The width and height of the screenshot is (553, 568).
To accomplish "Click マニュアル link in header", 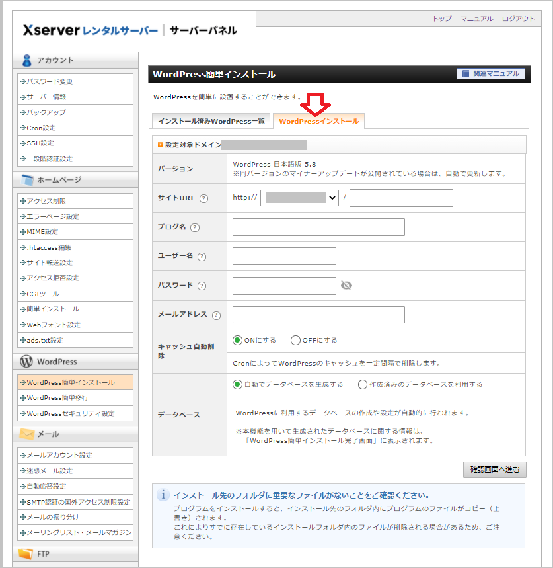I will click(476, 19).
